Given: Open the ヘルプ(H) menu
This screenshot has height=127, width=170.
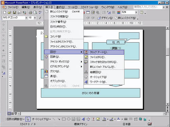Looking at the screenshot, I should [122, 7].
